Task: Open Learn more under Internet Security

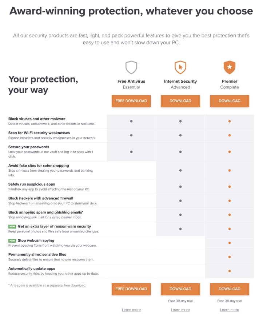Action: [x=180, y=310]
